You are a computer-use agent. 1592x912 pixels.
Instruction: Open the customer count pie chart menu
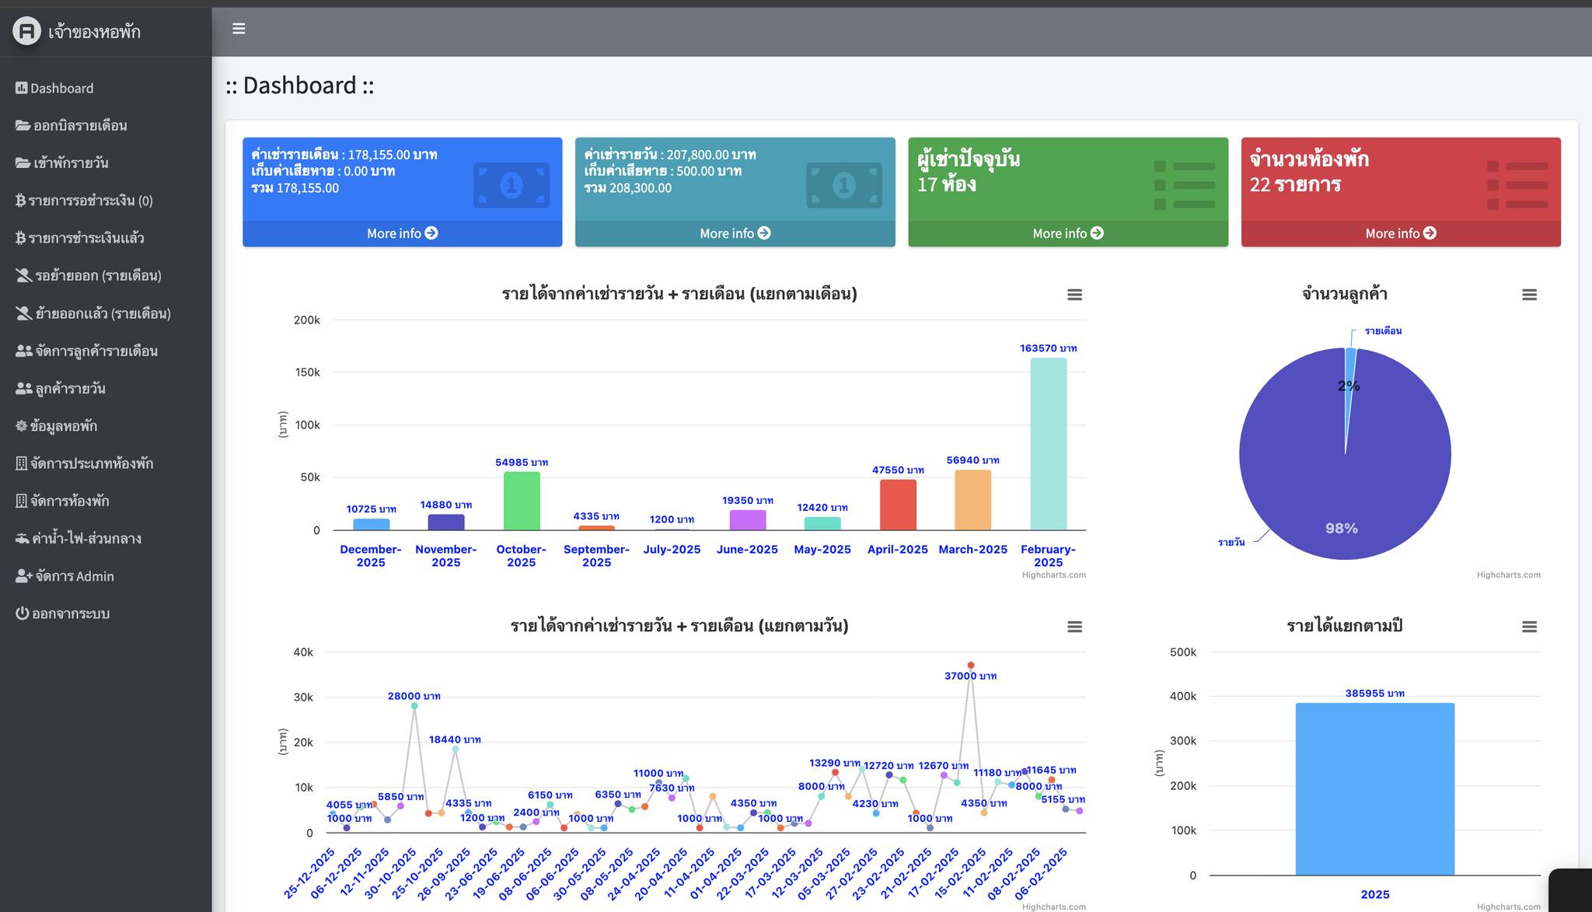coord(1529,295)
